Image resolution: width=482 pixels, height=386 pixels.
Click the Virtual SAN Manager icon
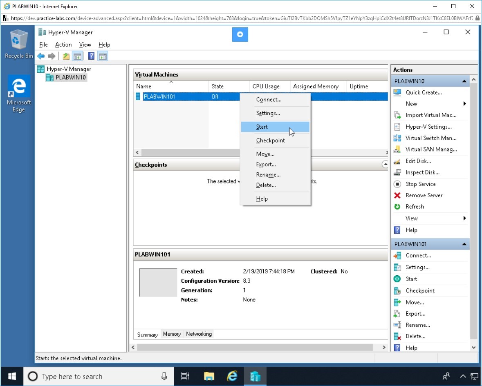[397, 149]
